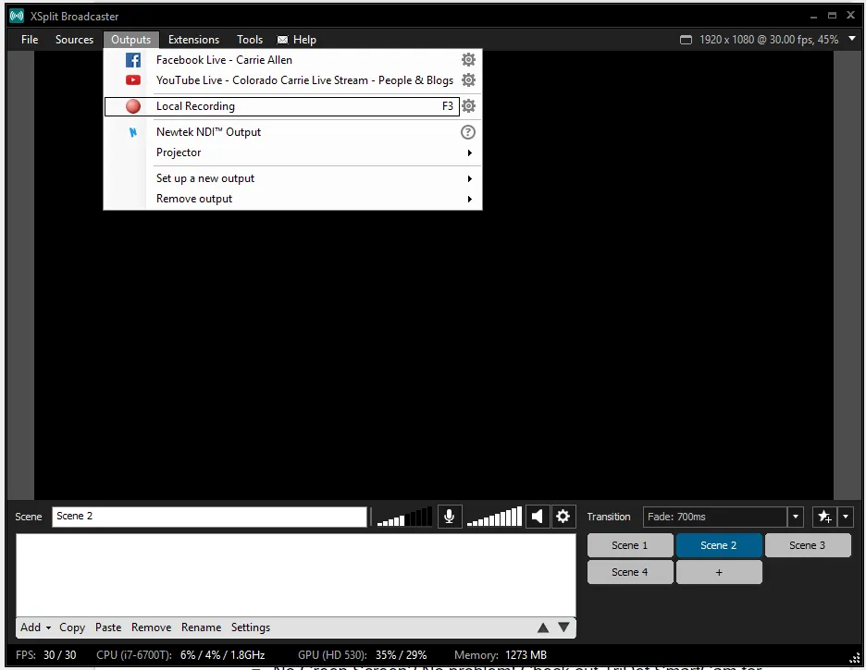The width and height of the screenshot is (866, 670).
Task: Click the Facebook logo icon
Action: pos(132,59)
